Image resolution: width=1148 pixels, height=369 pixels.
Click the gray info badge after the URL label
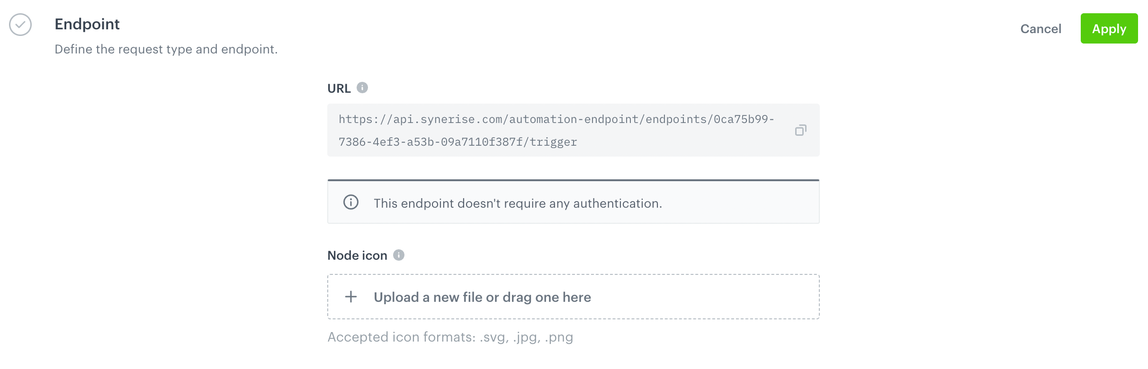362,87
